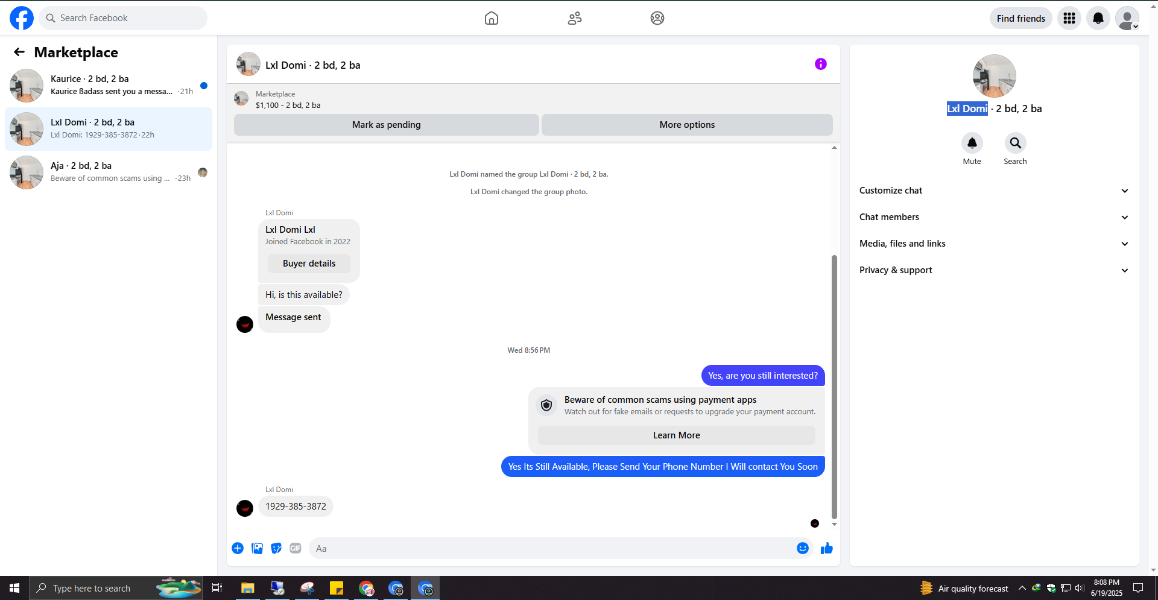Open the Windows Start menu
Screen dimensions: 1158x600
click(x=14, y=588)
